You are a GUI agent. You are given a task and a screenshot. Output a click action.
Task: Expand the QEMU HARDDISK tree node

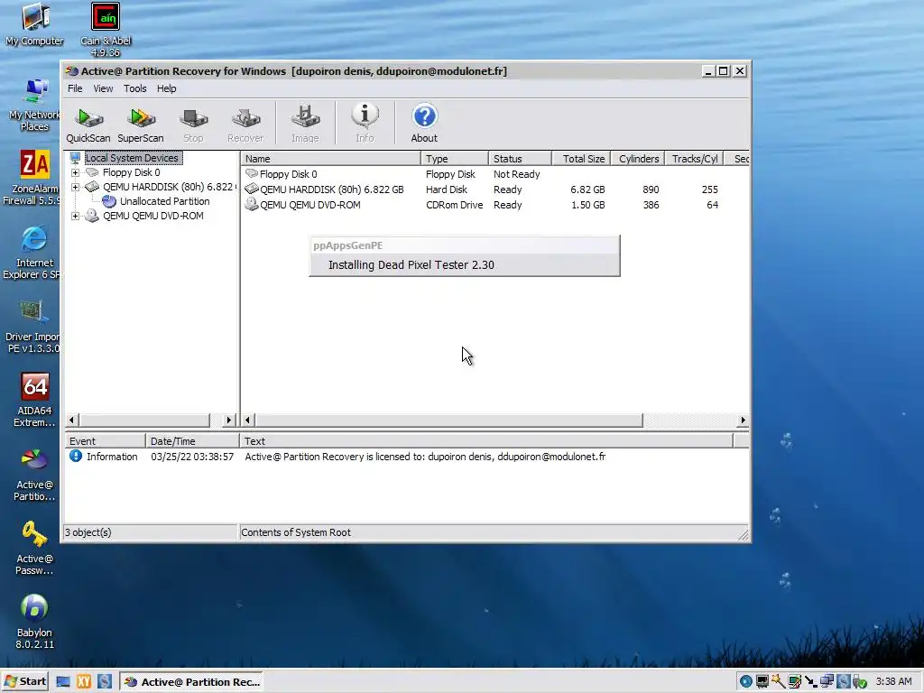tap(76, 188)
